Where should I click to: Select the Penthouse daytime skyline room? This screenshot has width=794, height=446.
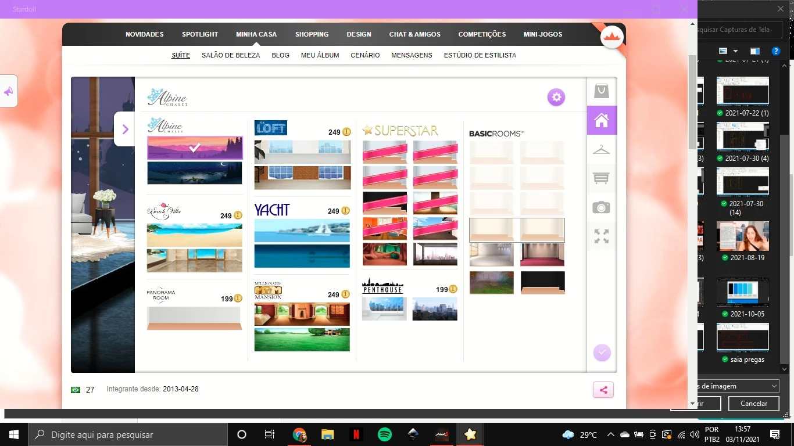click(384, 309)
